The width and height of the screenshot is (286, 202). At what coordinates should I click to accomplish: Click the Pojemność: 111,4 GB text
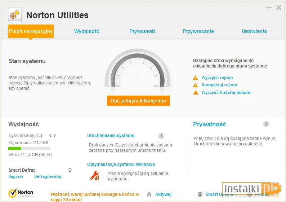pyautogui.click(x=28, y=142)
